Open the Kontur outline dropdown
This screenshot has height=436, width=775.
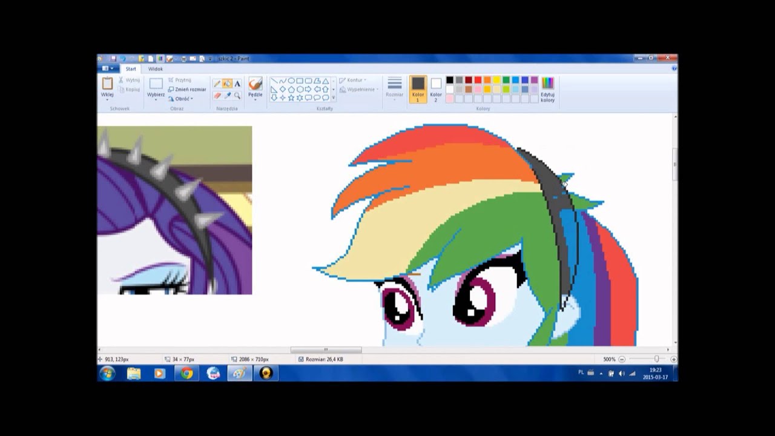352,80
